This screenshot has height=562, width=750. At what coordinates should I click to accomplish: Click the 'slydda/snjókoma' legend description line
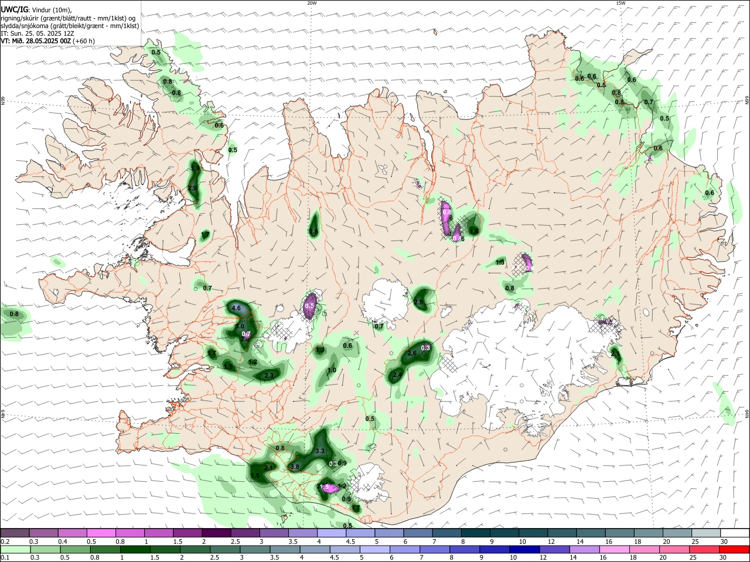[70, 26]
